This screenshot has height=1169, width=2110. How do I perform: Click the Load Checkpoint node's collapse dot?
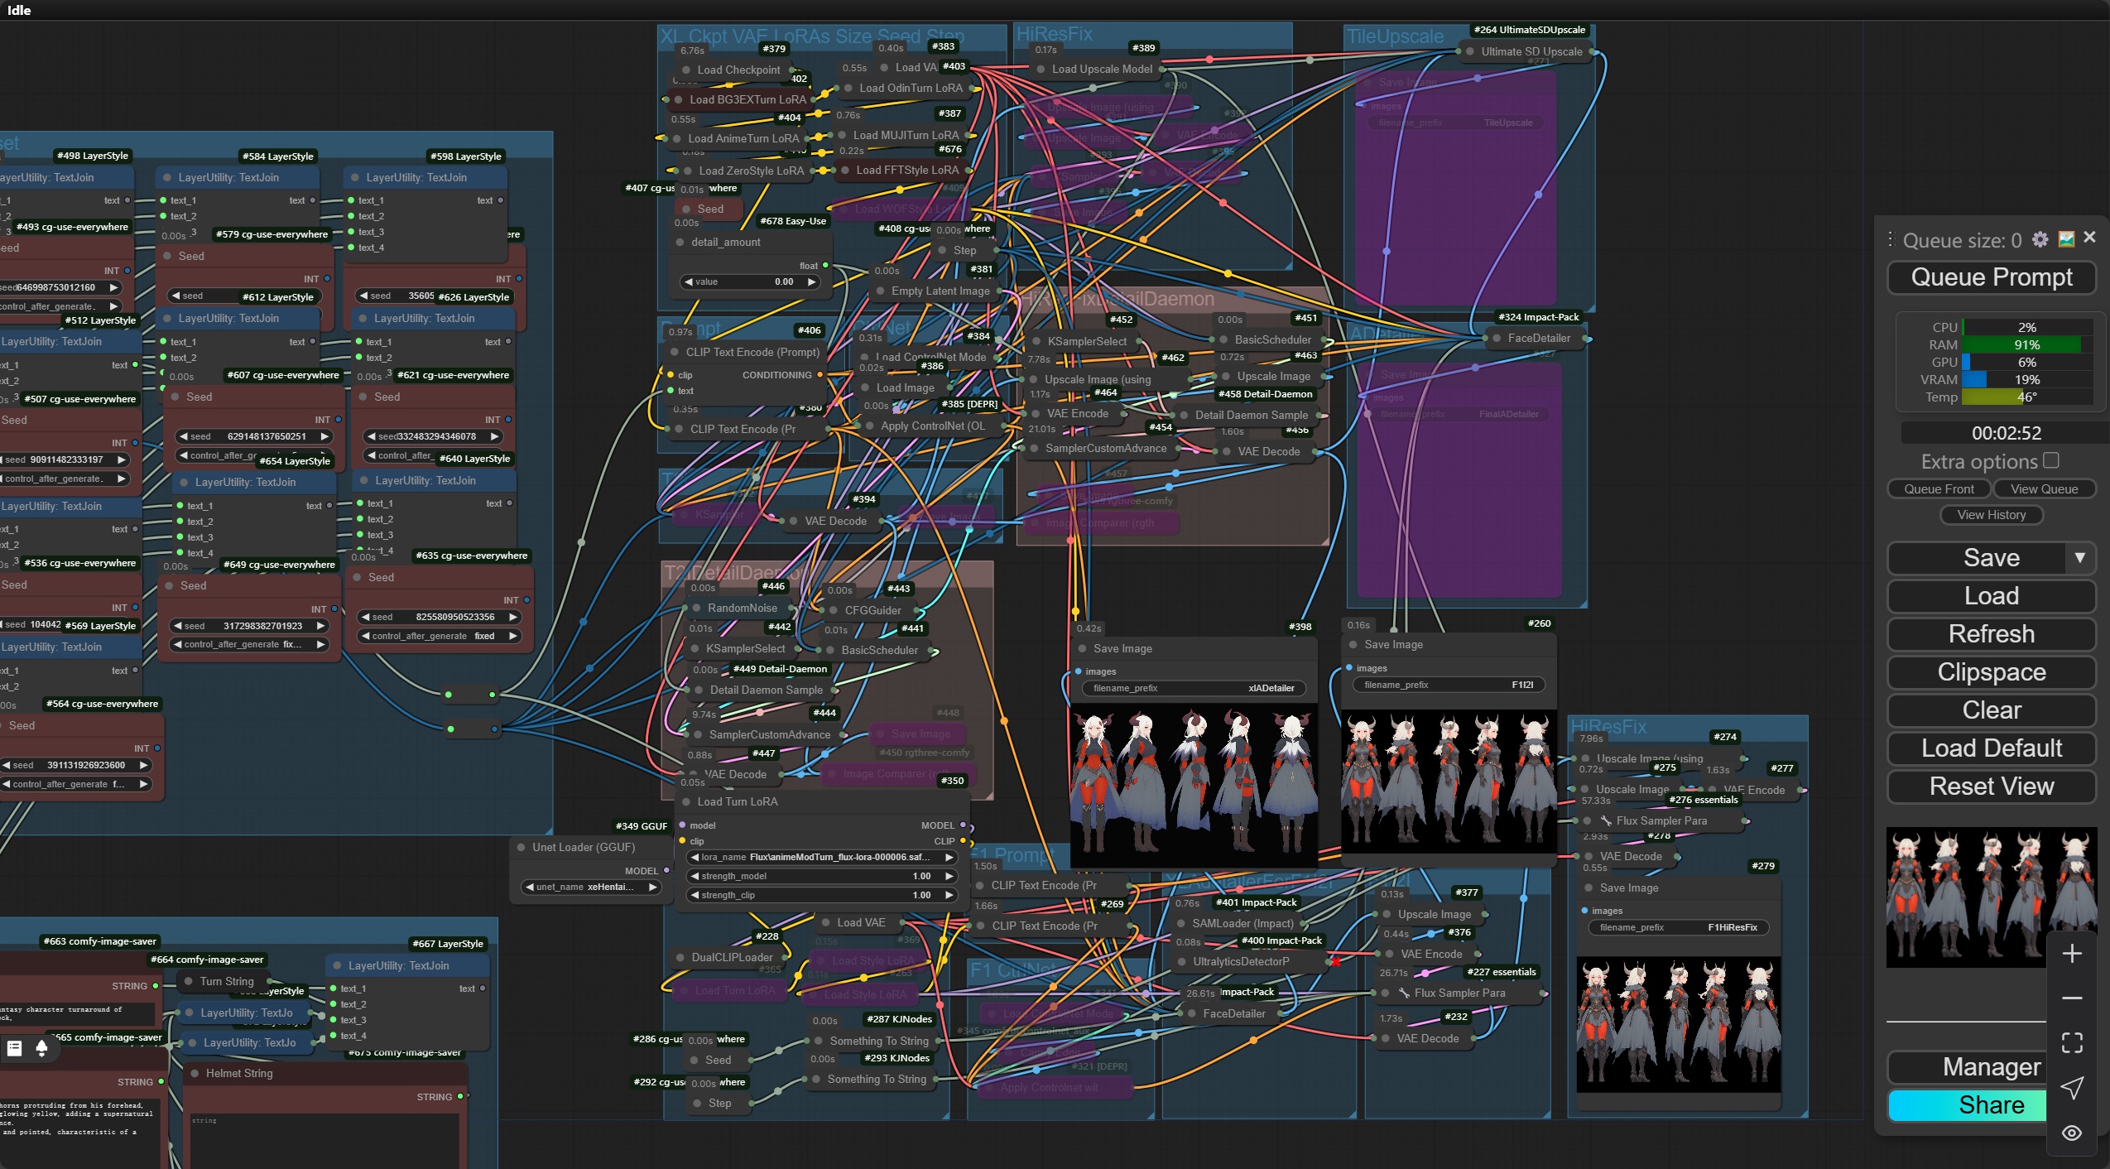(685, 70)
